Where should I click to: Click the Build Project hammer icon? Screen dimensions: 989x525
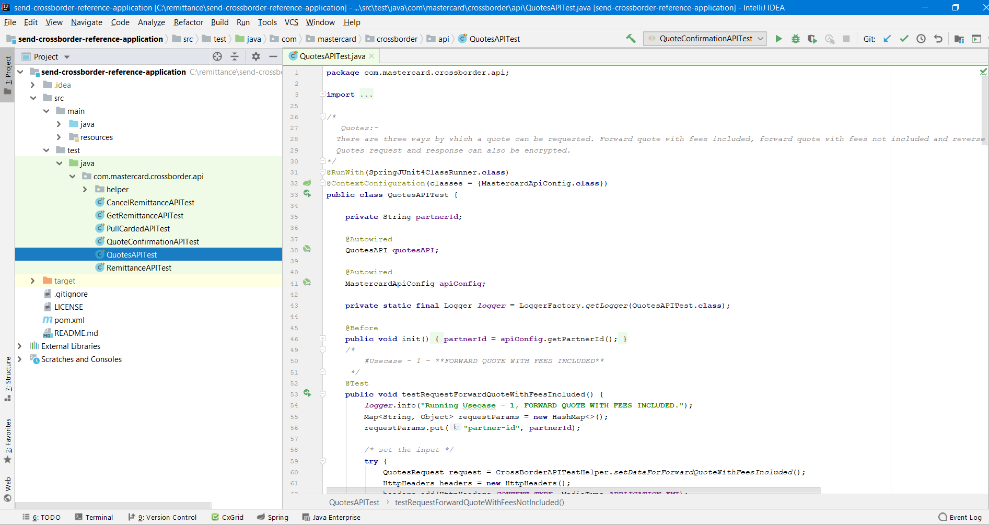pyautogui.click(x=631, y=39)
